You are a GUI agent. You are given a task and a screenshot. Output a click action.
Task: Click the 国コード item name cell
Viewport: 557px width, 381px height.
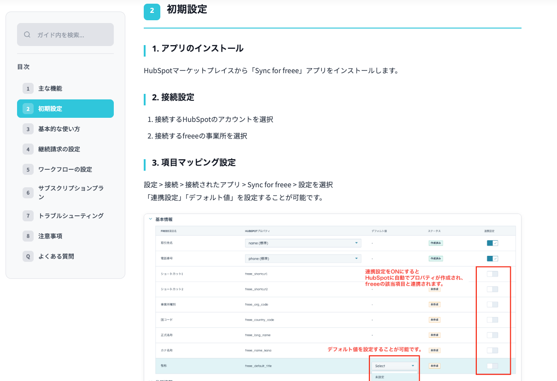click(167, 320)
